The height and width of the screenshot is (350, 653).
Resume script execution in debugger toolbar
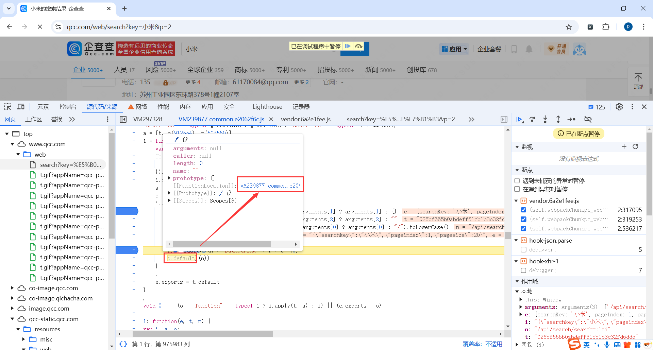pyautogui.click(x=519, y=119)
